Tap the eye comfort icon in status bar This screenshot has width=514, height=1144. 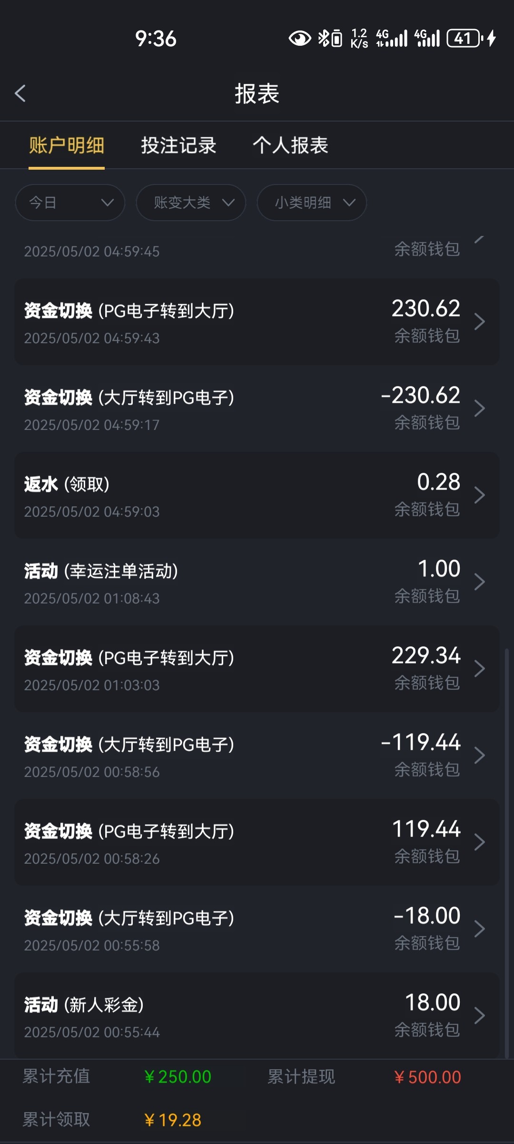tap(300, 38)
